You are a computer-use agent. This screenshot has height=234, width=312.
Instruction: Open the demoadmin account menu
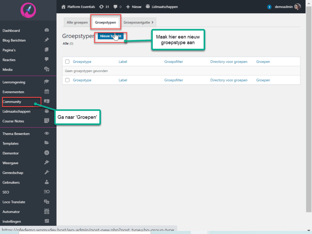tap(287, 7)
